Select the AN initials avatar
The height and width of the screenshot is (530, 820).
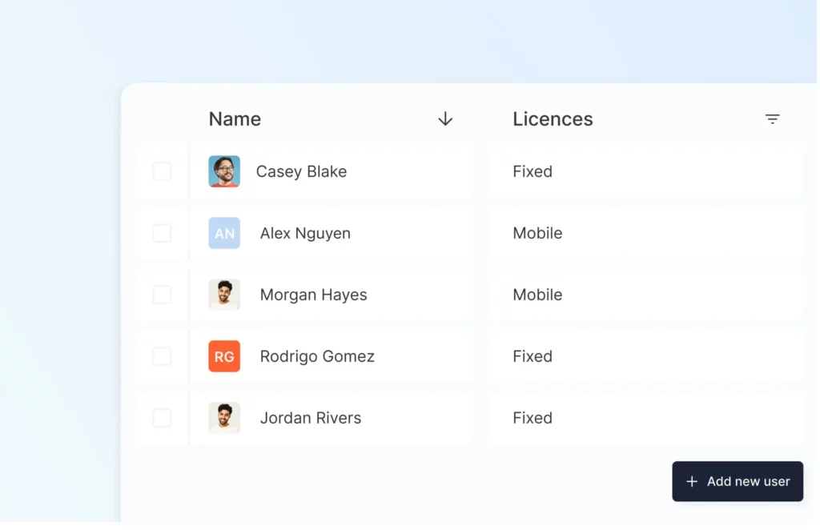click(x=224, y=233)
